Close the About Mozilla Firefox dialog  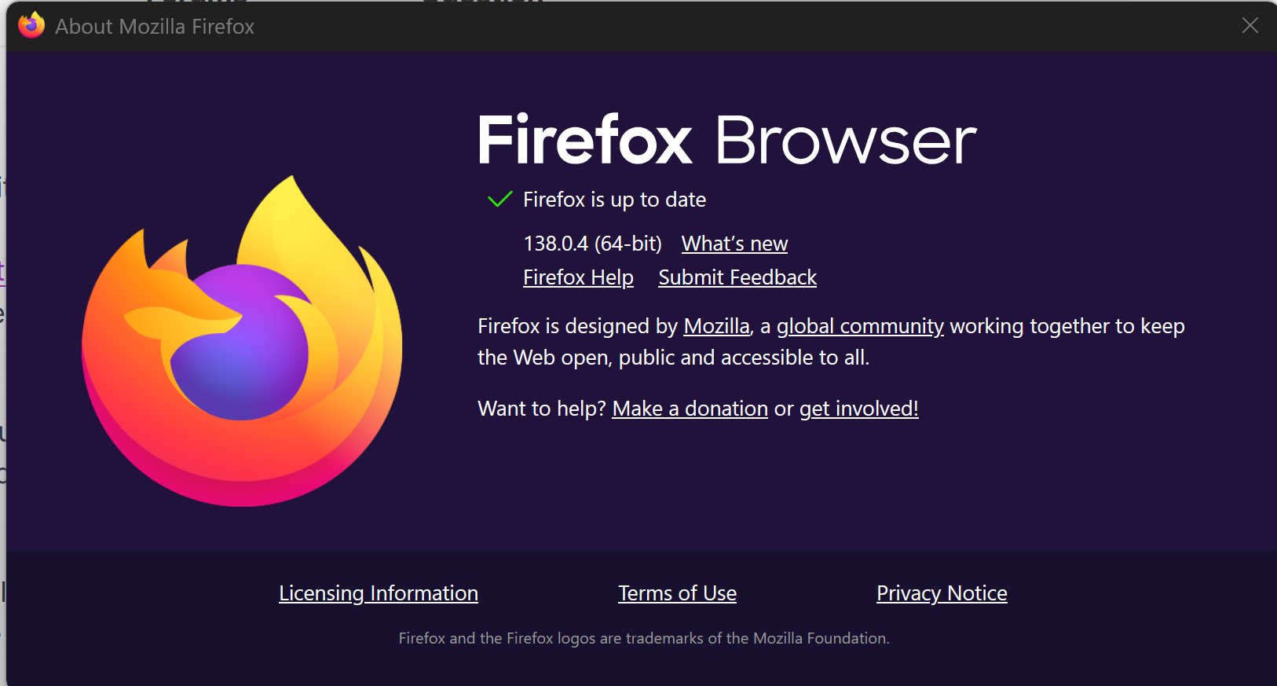(x=1250, y=26)
